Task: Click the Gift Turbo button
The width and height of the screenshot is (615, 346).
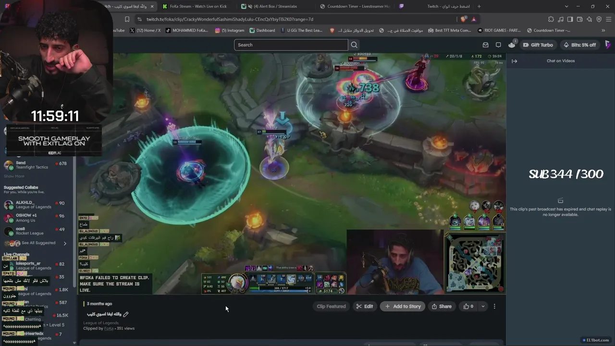Action: [x=538, y=45]
